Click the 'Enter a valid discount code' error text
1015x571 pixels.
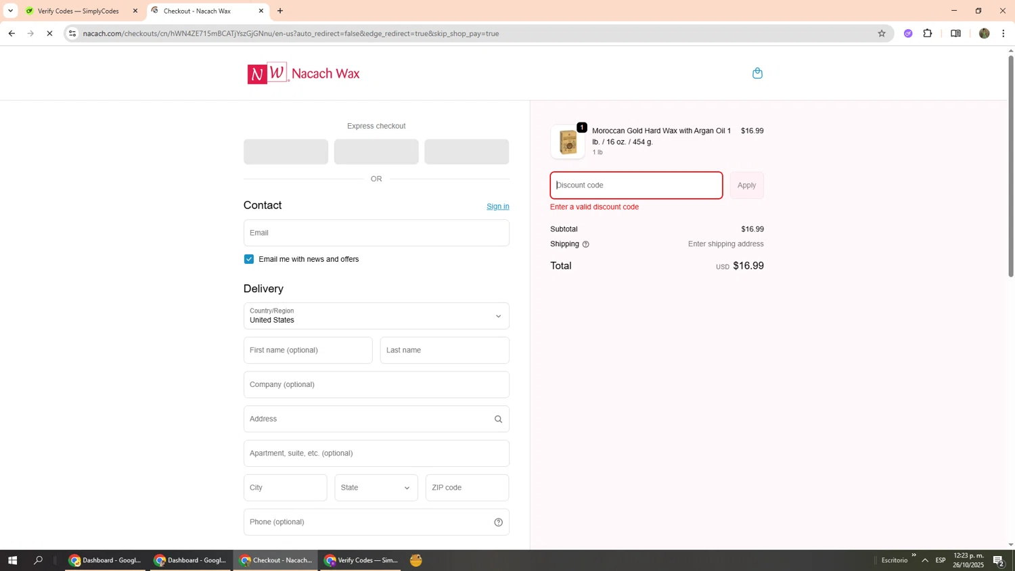(594, 207)
